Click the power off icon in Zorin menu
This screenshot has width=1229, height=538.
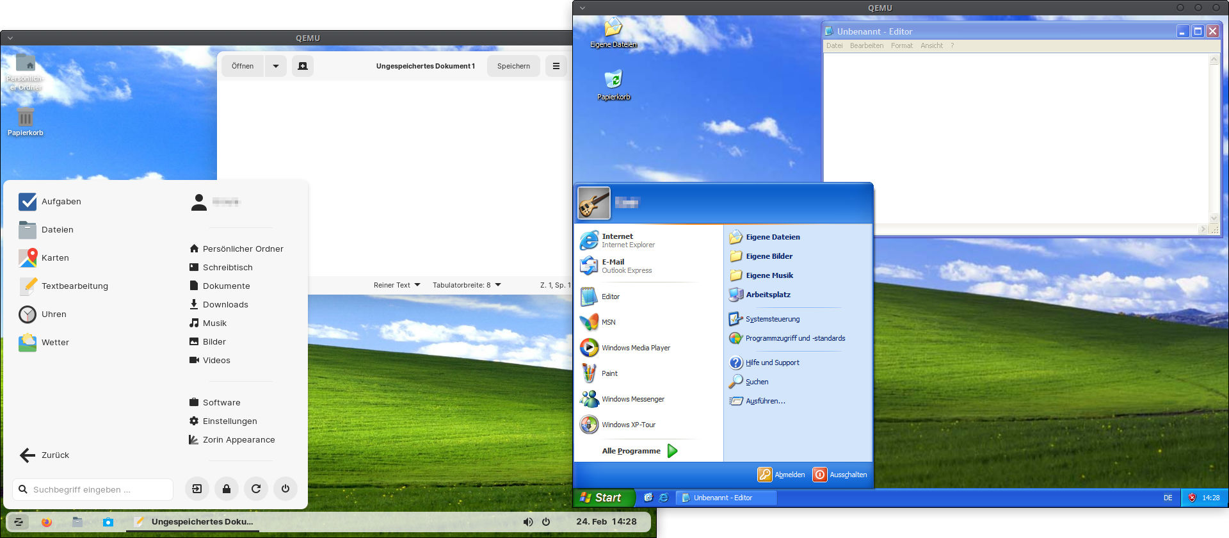click(x=285, y=489)
